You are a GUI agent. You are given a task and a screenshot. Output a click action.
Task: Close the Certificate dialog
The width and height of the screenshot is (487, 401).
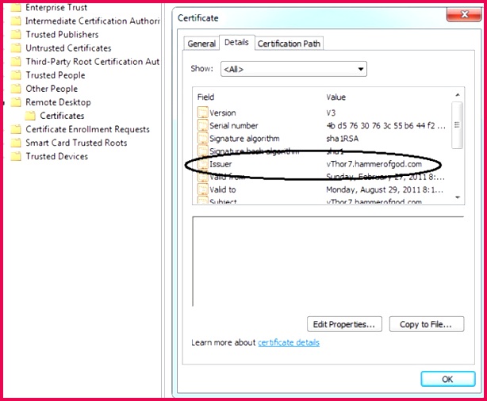pos(464,14)
